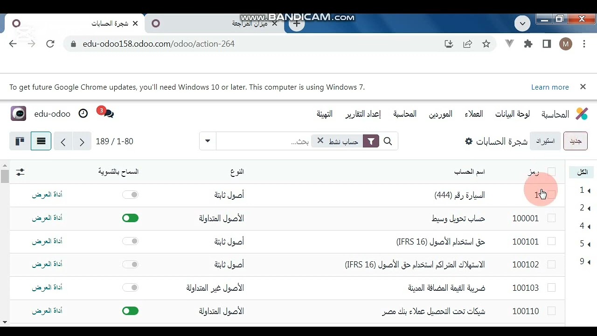This screenshot has width=597, height=336.
Task: Switch to kanban view
Action: pos(20,141)
